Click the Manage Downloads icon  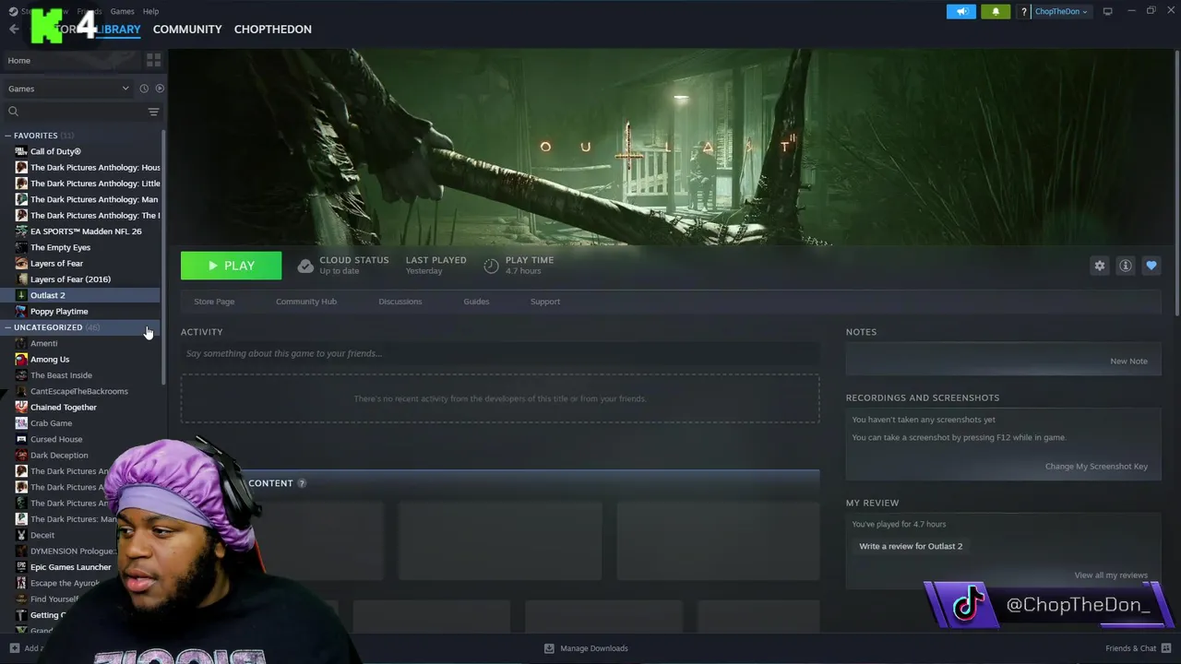(549, 648)
